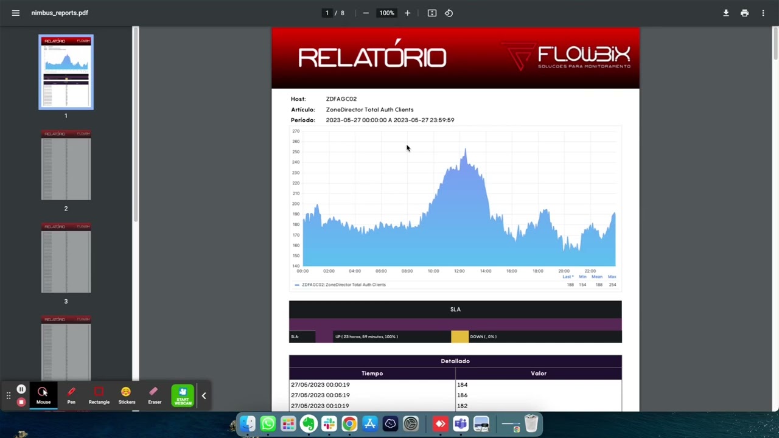Viewport: 779px width, 438px height.
Task: Open Preview from the dock
Action: [481, 423]
